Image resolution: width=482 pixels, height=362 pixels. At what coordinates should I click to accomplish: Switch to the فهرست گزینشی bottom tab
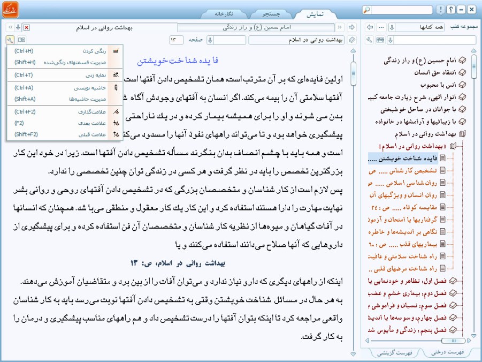click(x=395, y=353)
